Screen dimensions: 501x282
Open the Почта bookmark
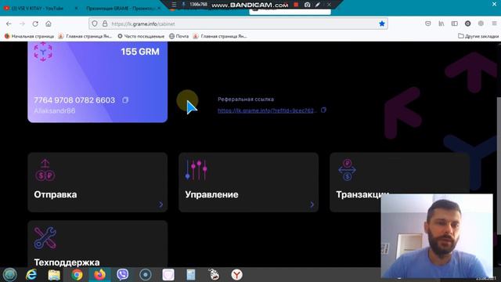pyautogui.click(x=179, y=36)
